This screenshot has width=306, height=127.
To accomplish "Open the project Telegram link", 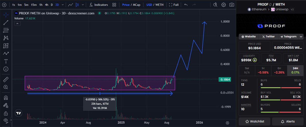I will (x=288, y=37).
